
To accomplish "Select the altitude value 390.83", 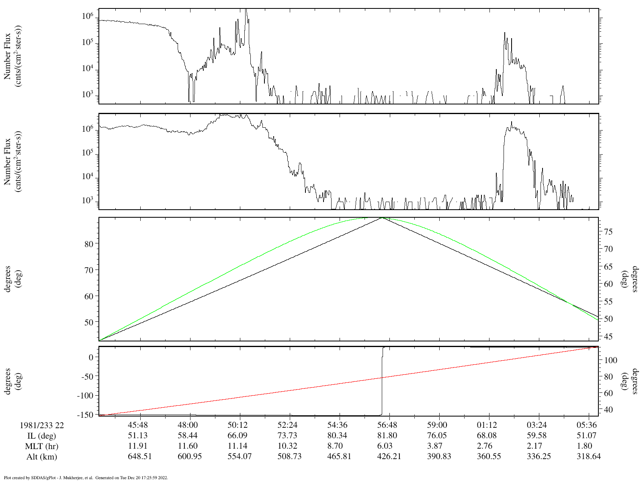I will point(439,456).
